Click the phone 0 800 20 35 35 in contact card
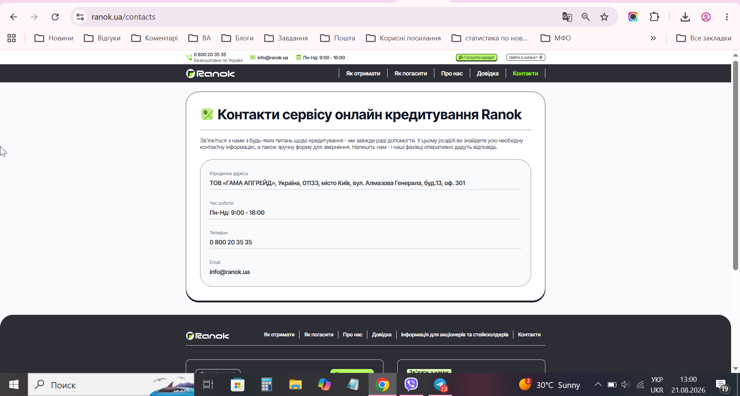 coord(231,242)
